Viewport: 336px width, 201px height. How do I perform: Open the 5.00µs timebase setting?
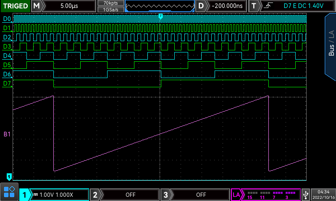click(69, 6)
